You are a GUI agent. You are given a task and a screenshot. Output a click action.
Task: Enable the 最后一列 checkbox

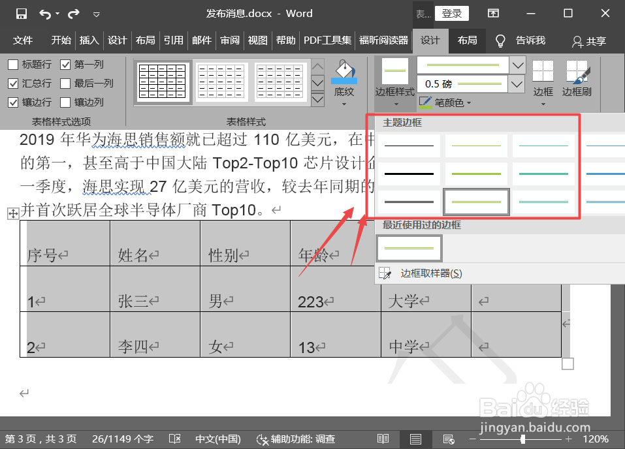point(65,84)
